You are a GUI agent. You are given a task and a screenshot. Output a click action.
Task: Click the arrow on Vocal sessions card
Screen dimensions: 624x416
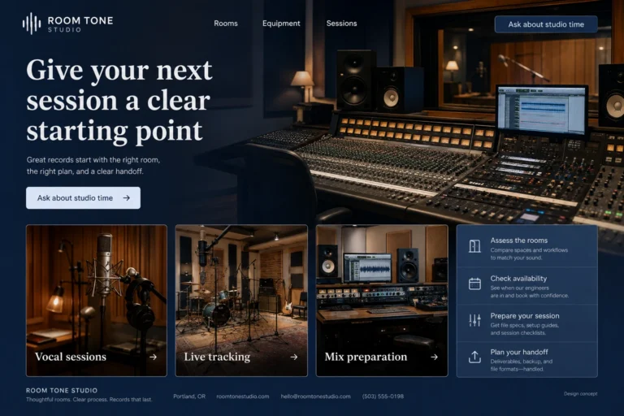point(154,357)
